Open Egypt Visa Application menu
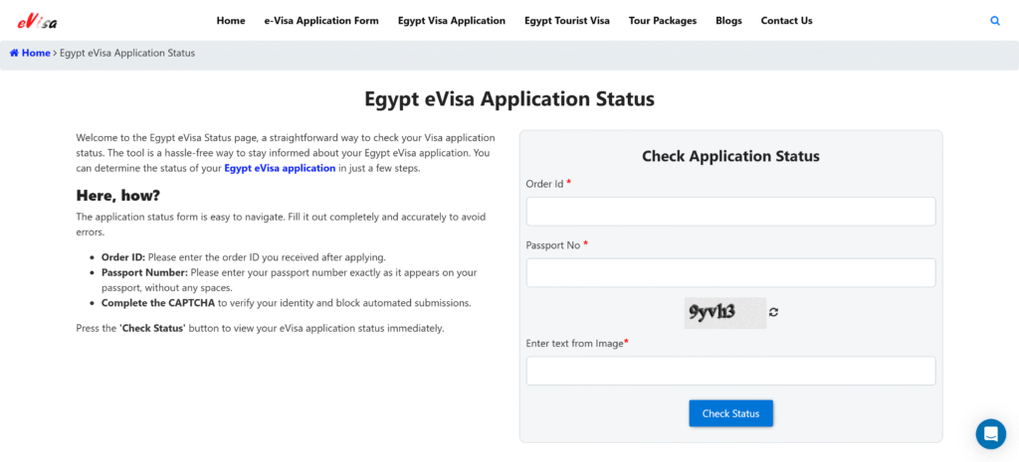Image resolution: width=1019 pixels, height=462 pixels. [452, 21]
